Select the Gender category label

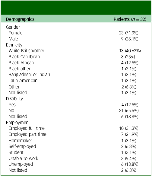pos(13,27)
